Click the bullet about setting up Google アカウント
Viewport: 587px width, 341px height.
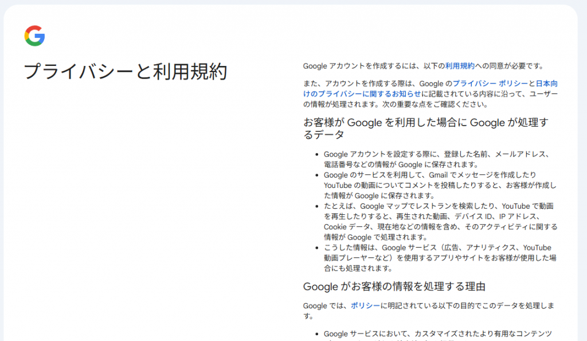pyautogui.click(x=437, y=159)
